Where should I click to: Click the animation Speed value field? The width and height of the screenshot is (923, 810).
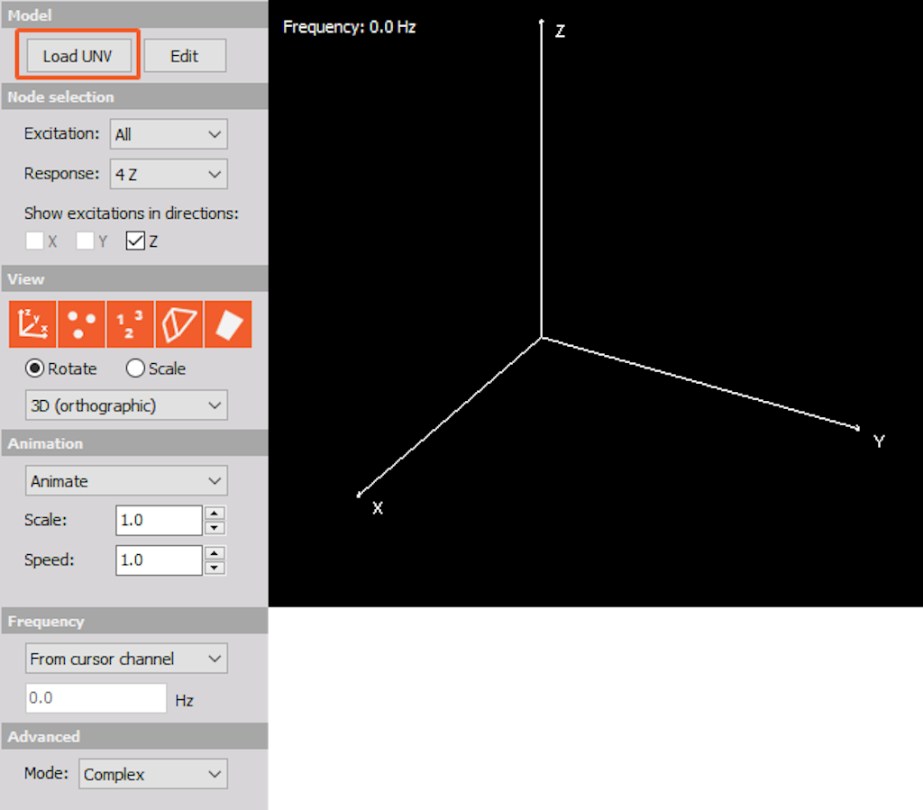pos(159,560)
